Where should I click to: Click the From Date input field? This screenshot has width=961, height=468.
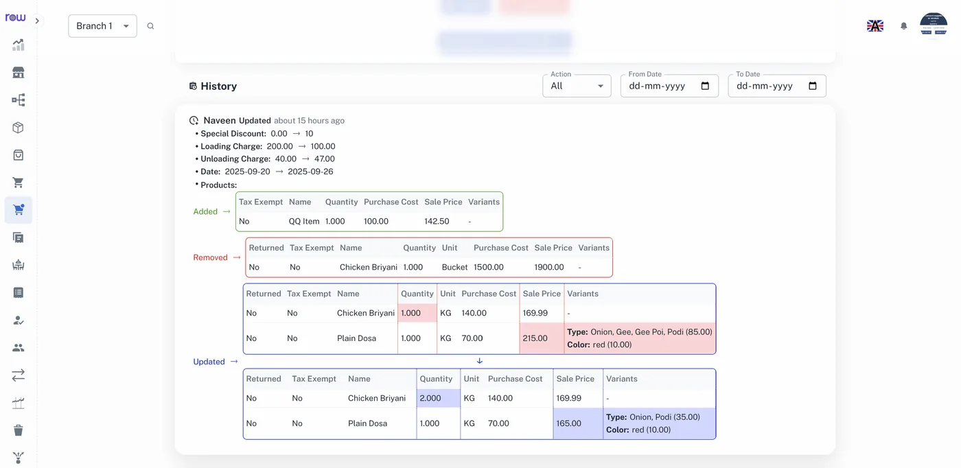tap(669, 86)
